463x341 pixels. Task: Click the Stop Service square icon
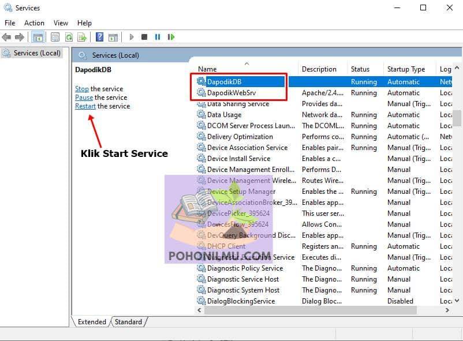click(144, 37)
